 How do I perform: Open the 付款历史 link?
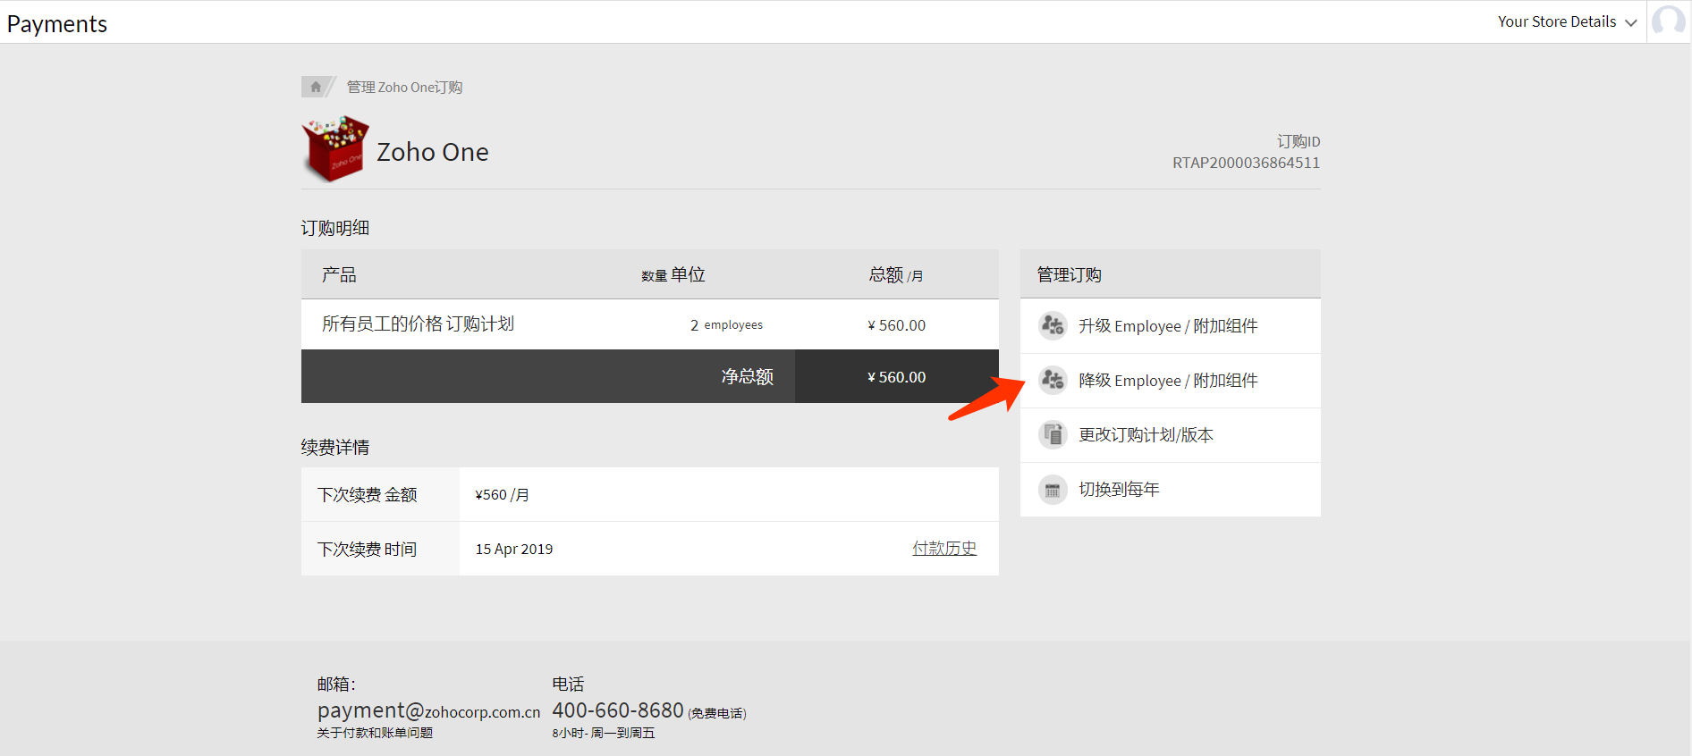[943, 549]
